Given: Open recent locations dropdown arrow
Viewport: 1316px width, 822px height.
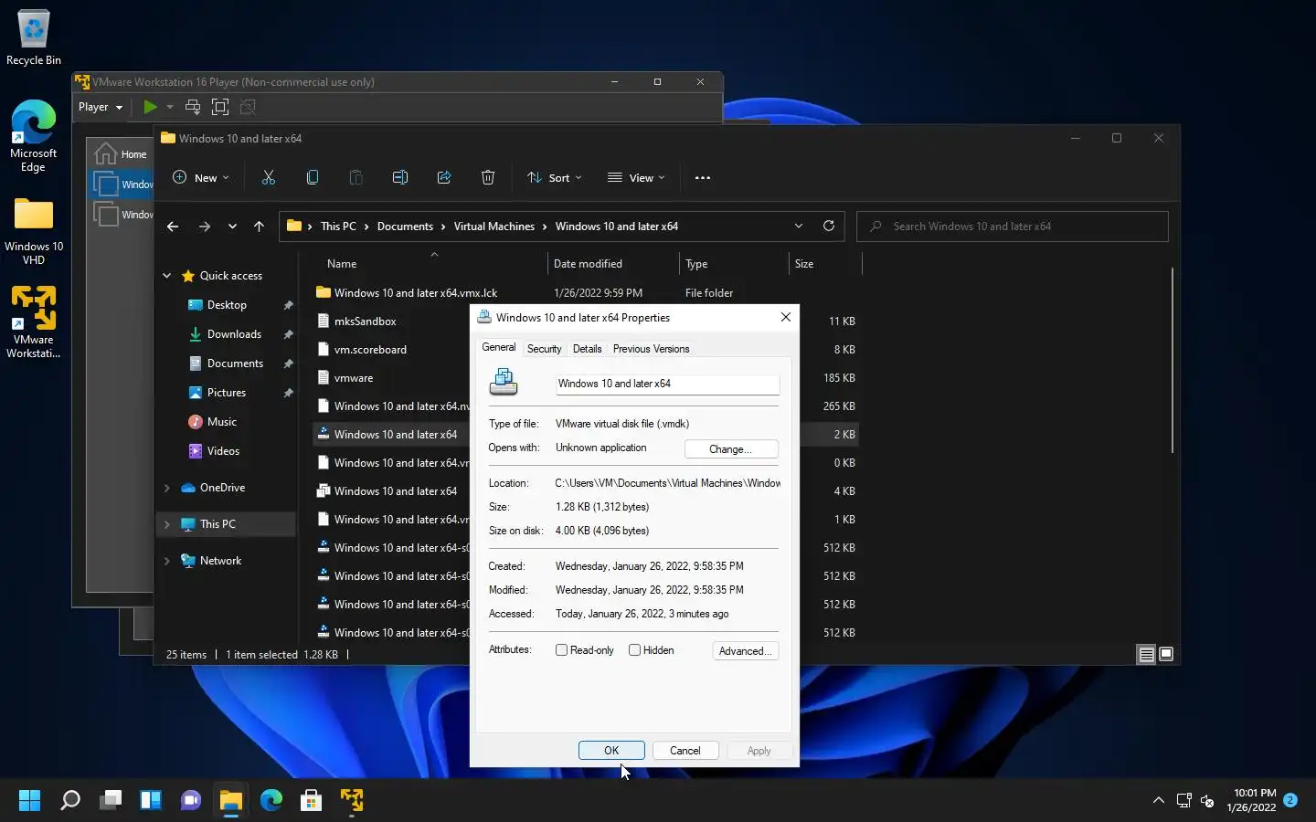Looking at the screenshot, I should pyautogui.click(x=232, y=227).
